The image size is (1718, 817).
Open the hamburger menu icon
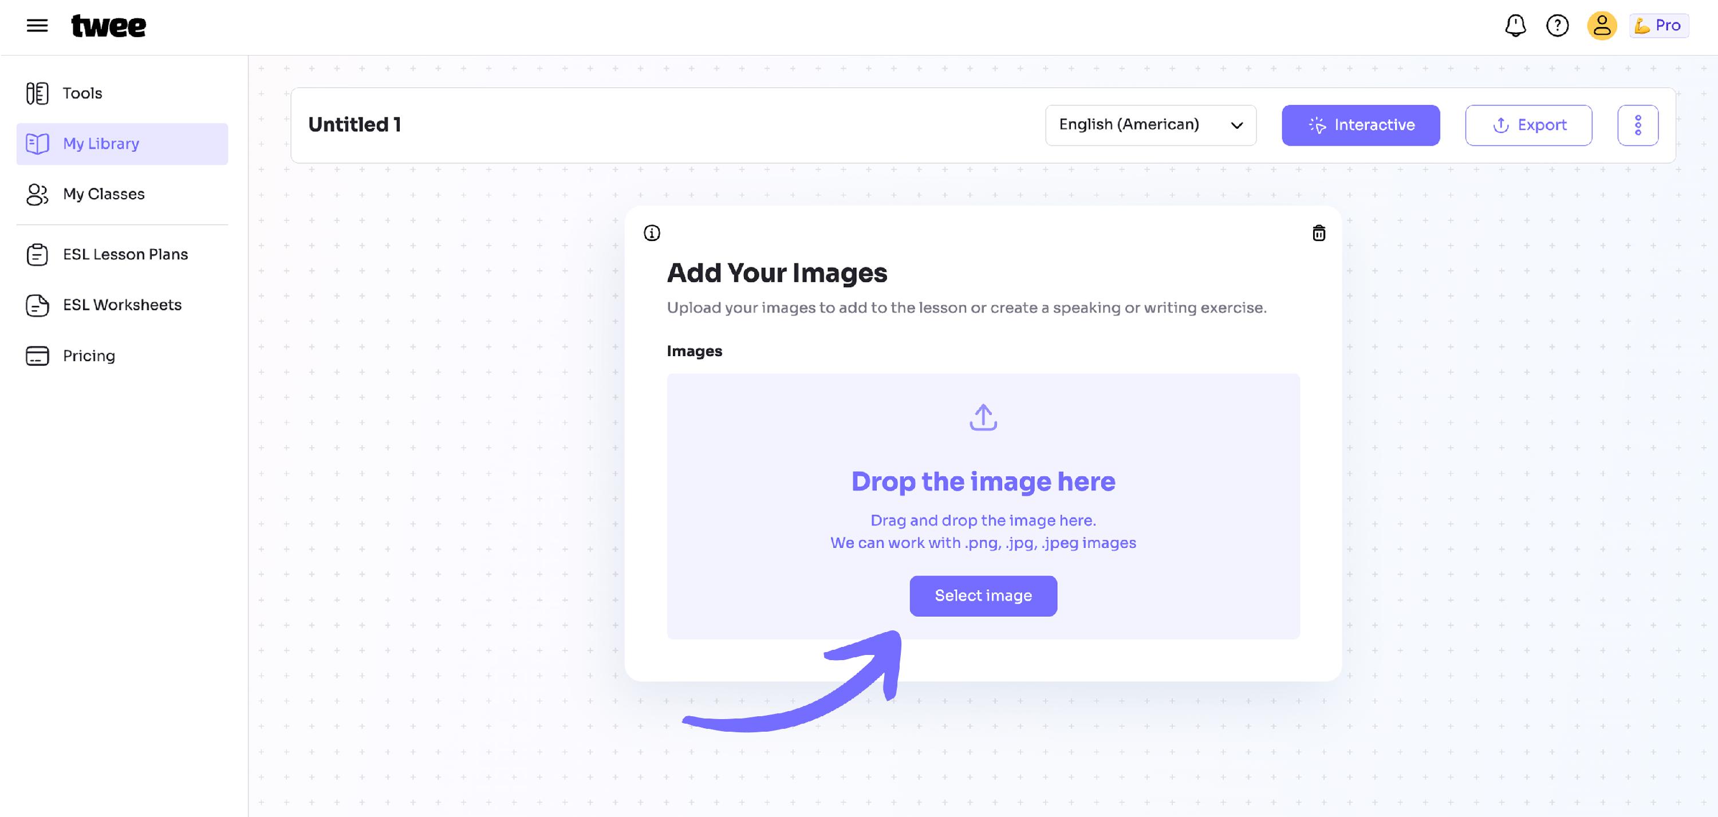tap(37, 26)
